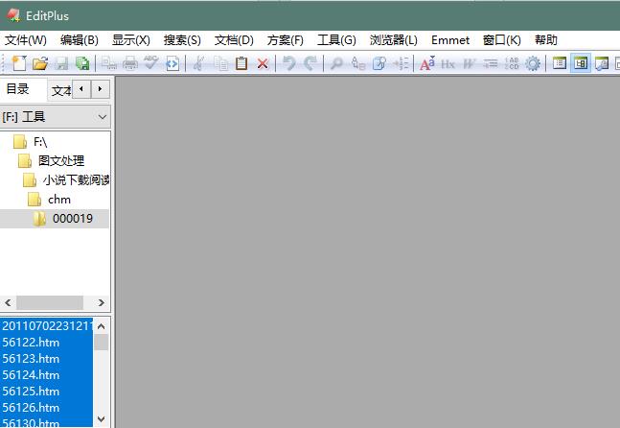
Task: Open a file using the folder icon
Action: (x=40, y=63)
